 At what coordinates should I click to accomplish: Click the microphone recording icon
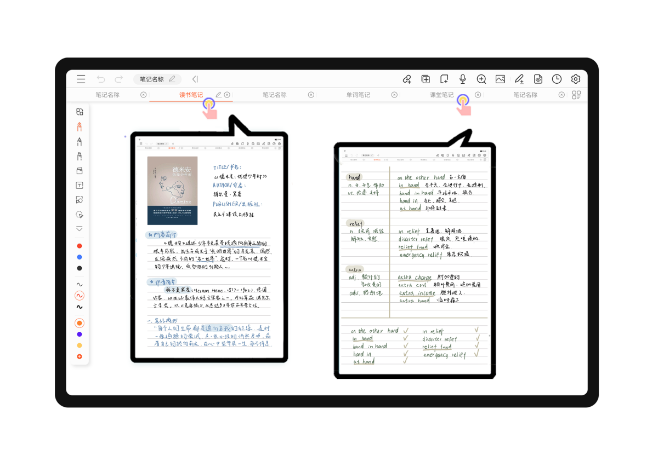coord(463,79)
